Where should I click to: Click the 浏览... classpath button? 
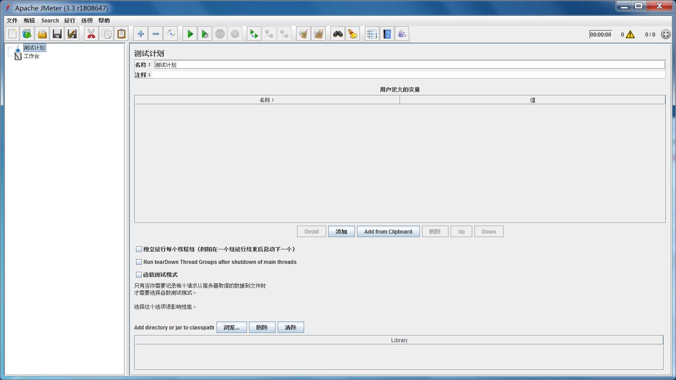(x=231, y=327)
